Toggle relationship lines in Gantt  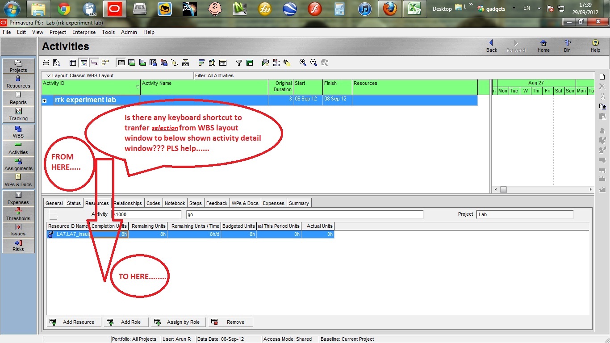[94, 63]
